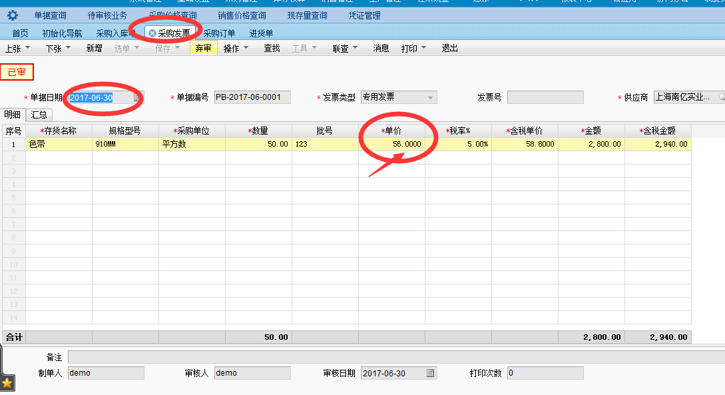Viewport: 725px width, 395px height.
Task: Click the star favorites icon at bottom left
Action: point(7,383)
